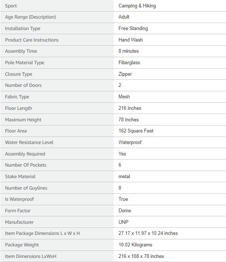
Task: Select the Fabric Type 'Mesh' value
Action: pyautogui.click(x=124, y=96)
